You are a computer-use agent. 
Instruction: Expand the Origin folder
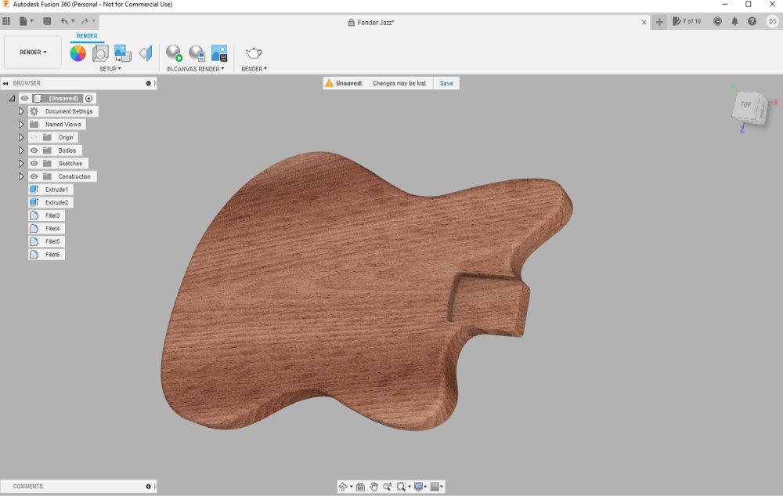(x=21, y=137)
